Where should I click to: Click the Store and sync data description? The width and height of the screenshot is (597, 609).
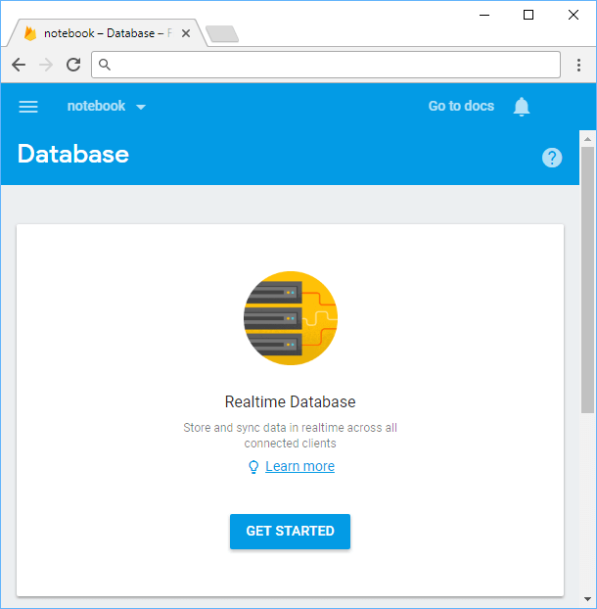(290, 435)
